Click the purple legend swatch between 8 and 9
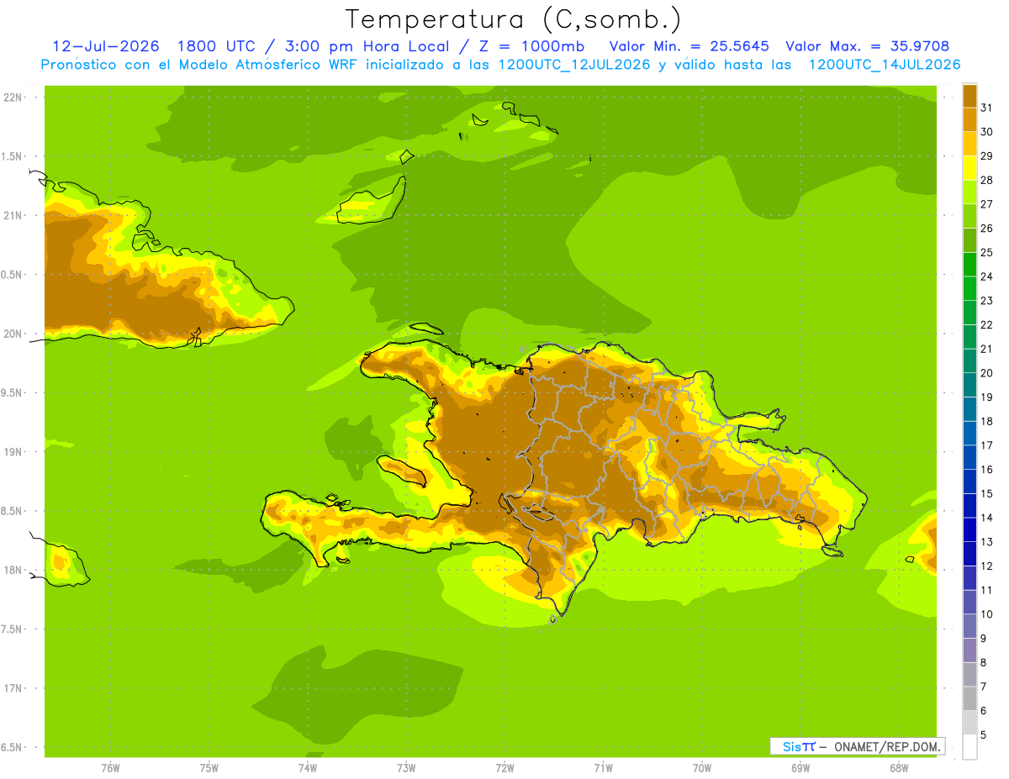 pyautogui.click(x=969, y=650)
